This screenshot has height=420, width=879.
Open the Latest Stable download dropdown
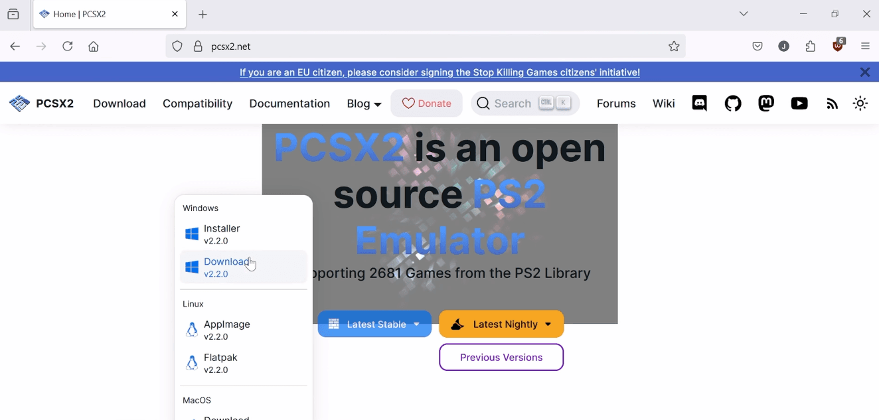click(x=374, y=324)
